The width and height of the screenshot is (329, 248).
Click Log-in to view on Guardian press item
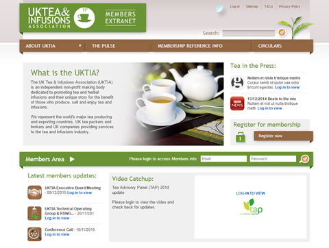point(287,88)
